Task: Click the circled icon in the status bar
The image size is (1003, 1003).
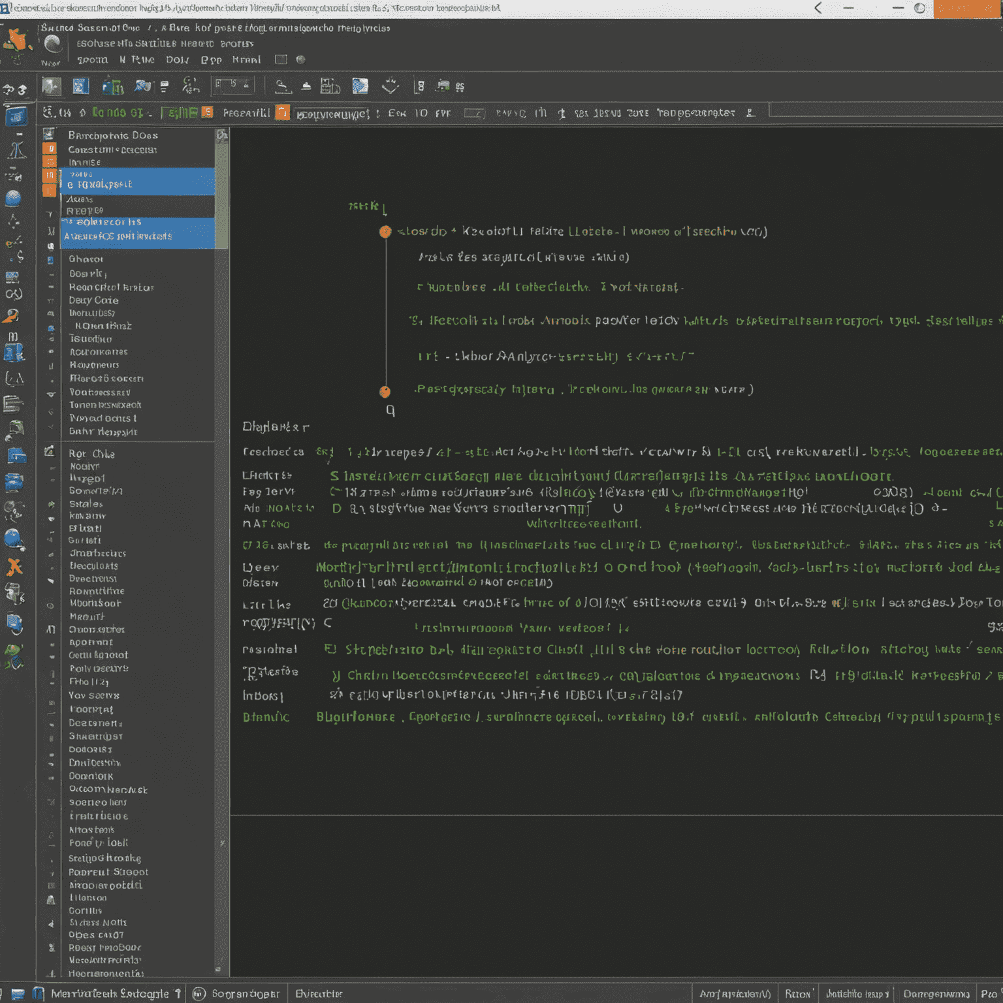Action: (x=199, y=994)
